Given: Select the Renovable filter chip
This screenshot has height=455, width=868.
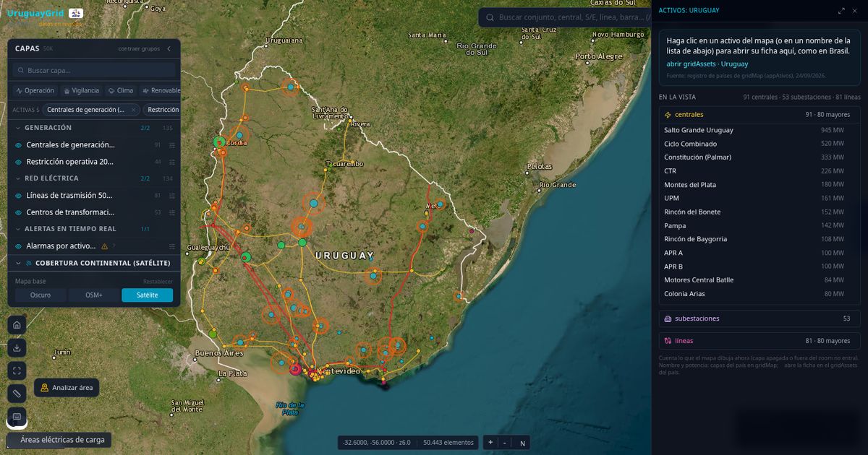Looking at the screenshot, I should coord(161,90).
